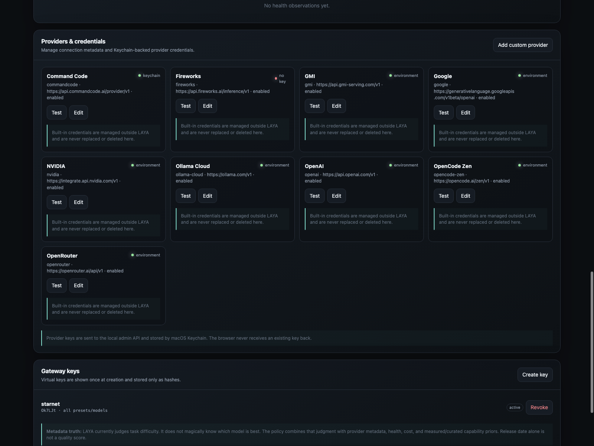The height and width of the screenshot is (446, 594).
Task: Click the OpenCode Zen card title
Action: click(x=453, y=166)
